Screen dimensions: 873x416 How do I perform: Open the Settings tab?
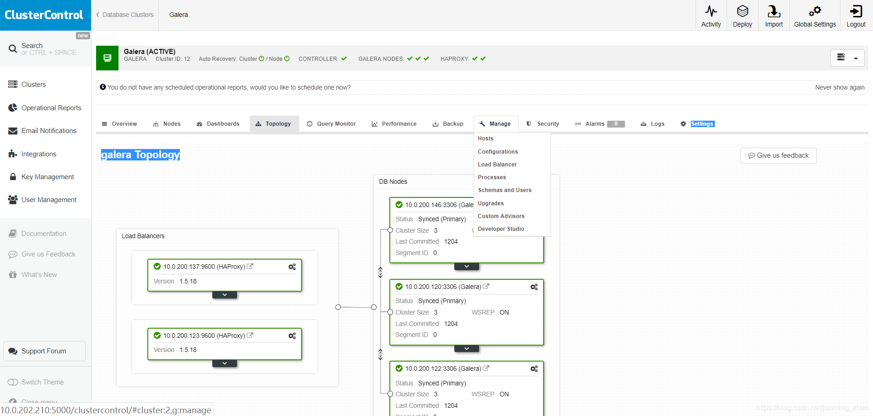point(697,124)
